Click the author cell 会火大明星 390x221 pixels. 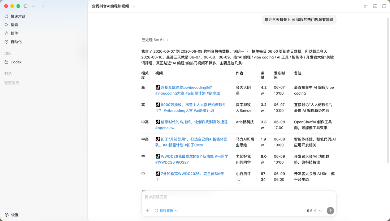pos(243,91)
